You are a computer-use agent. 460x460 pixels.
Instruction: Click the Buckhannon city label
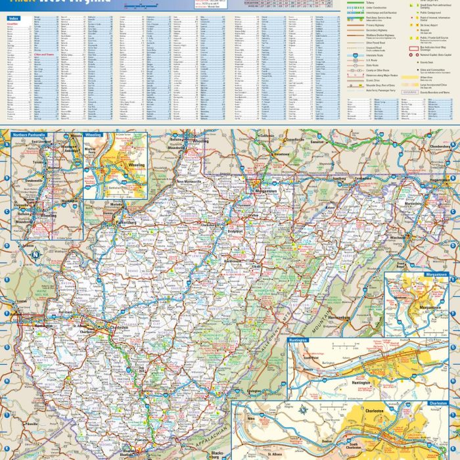point(233,261)
